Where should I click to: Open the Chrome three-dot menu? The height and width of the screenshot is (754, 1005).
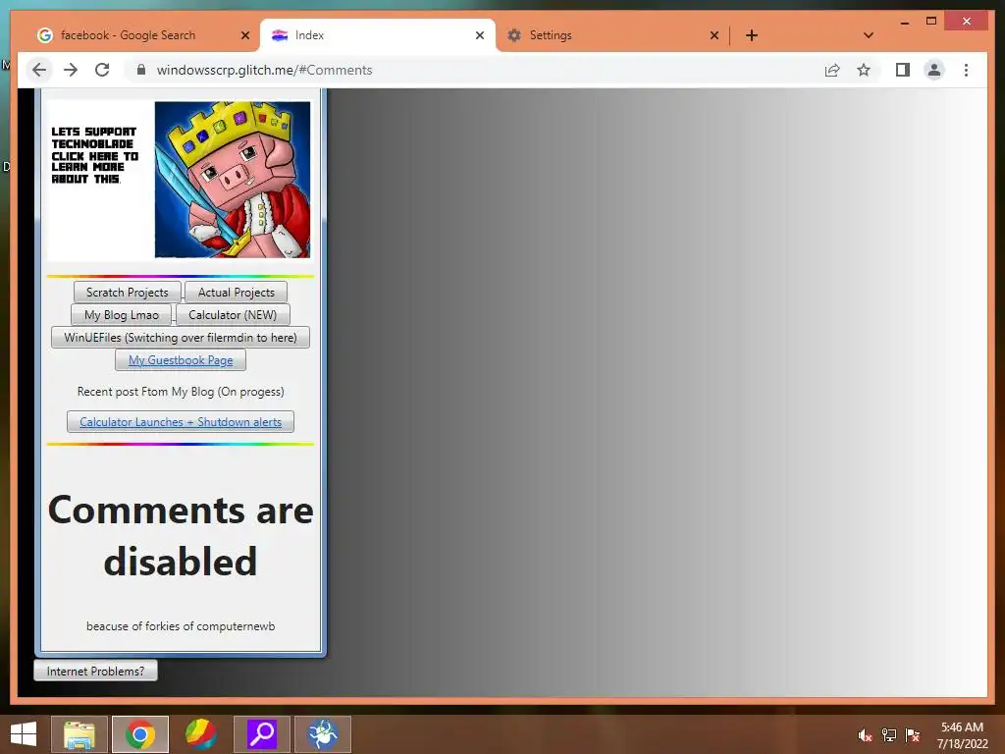966,70
